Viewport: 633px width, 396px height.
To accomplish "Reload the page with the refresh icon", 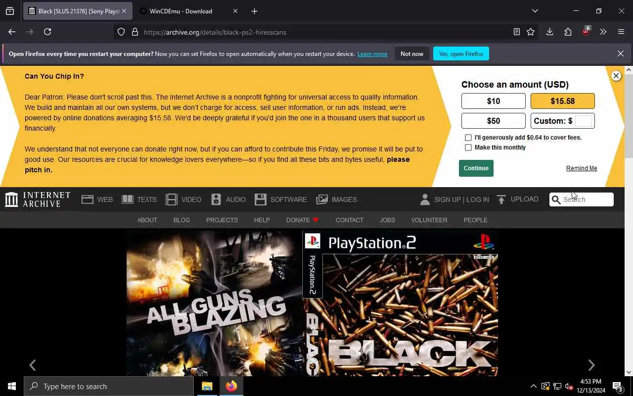I will [x=47, y=32].
